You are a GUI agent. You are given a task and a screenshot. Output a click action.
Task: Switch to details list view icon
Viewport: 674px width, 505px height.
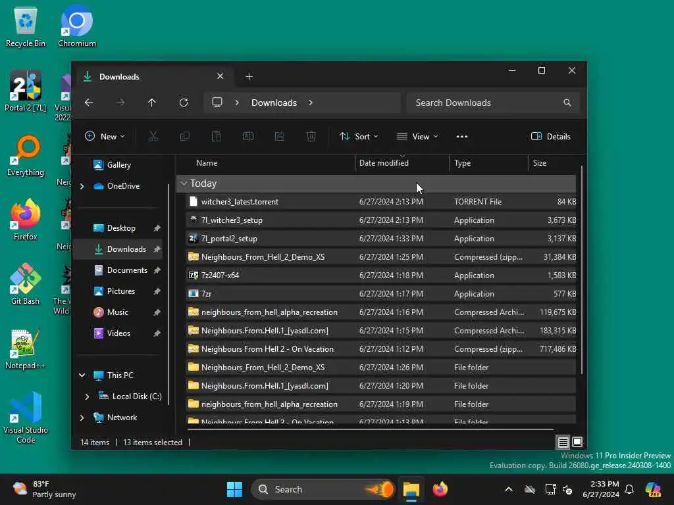coord(563,442)
